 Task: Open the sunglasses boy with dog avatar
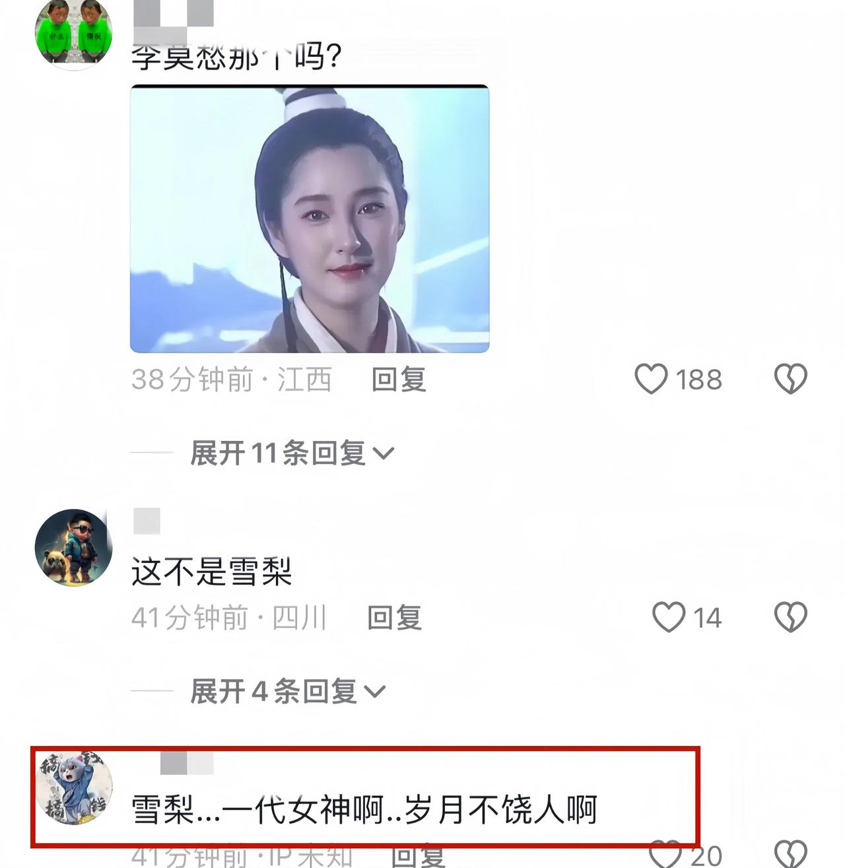click(x=73, y=548)
